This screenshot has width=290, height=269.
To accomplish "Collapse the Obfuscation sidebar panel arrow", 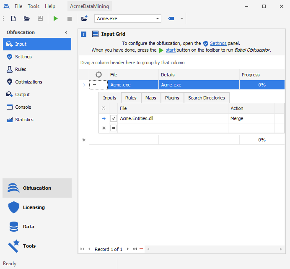I will (66, 32).
